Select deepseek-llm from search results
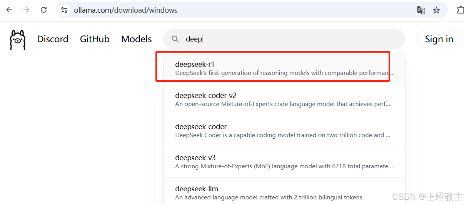 click(x=284, y=191)
